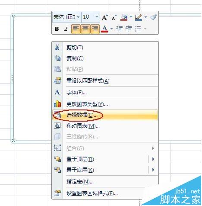
Task: Click the scissors cut icon
Action: pos(57,47)
